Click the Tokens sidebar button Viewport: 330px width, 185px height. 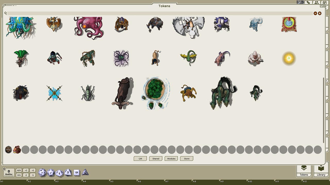[x=304, y=171]
